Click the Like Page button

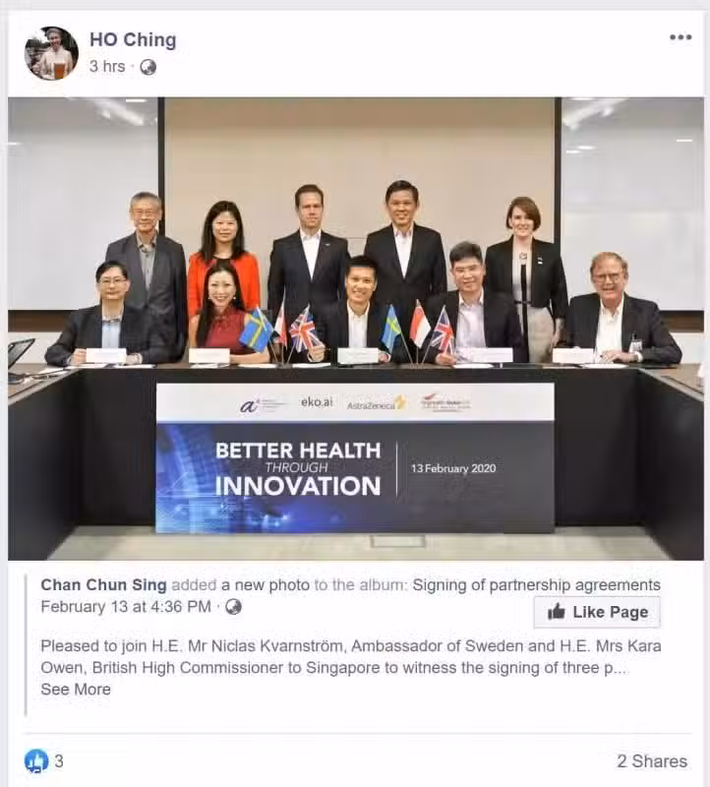point(597,612)
